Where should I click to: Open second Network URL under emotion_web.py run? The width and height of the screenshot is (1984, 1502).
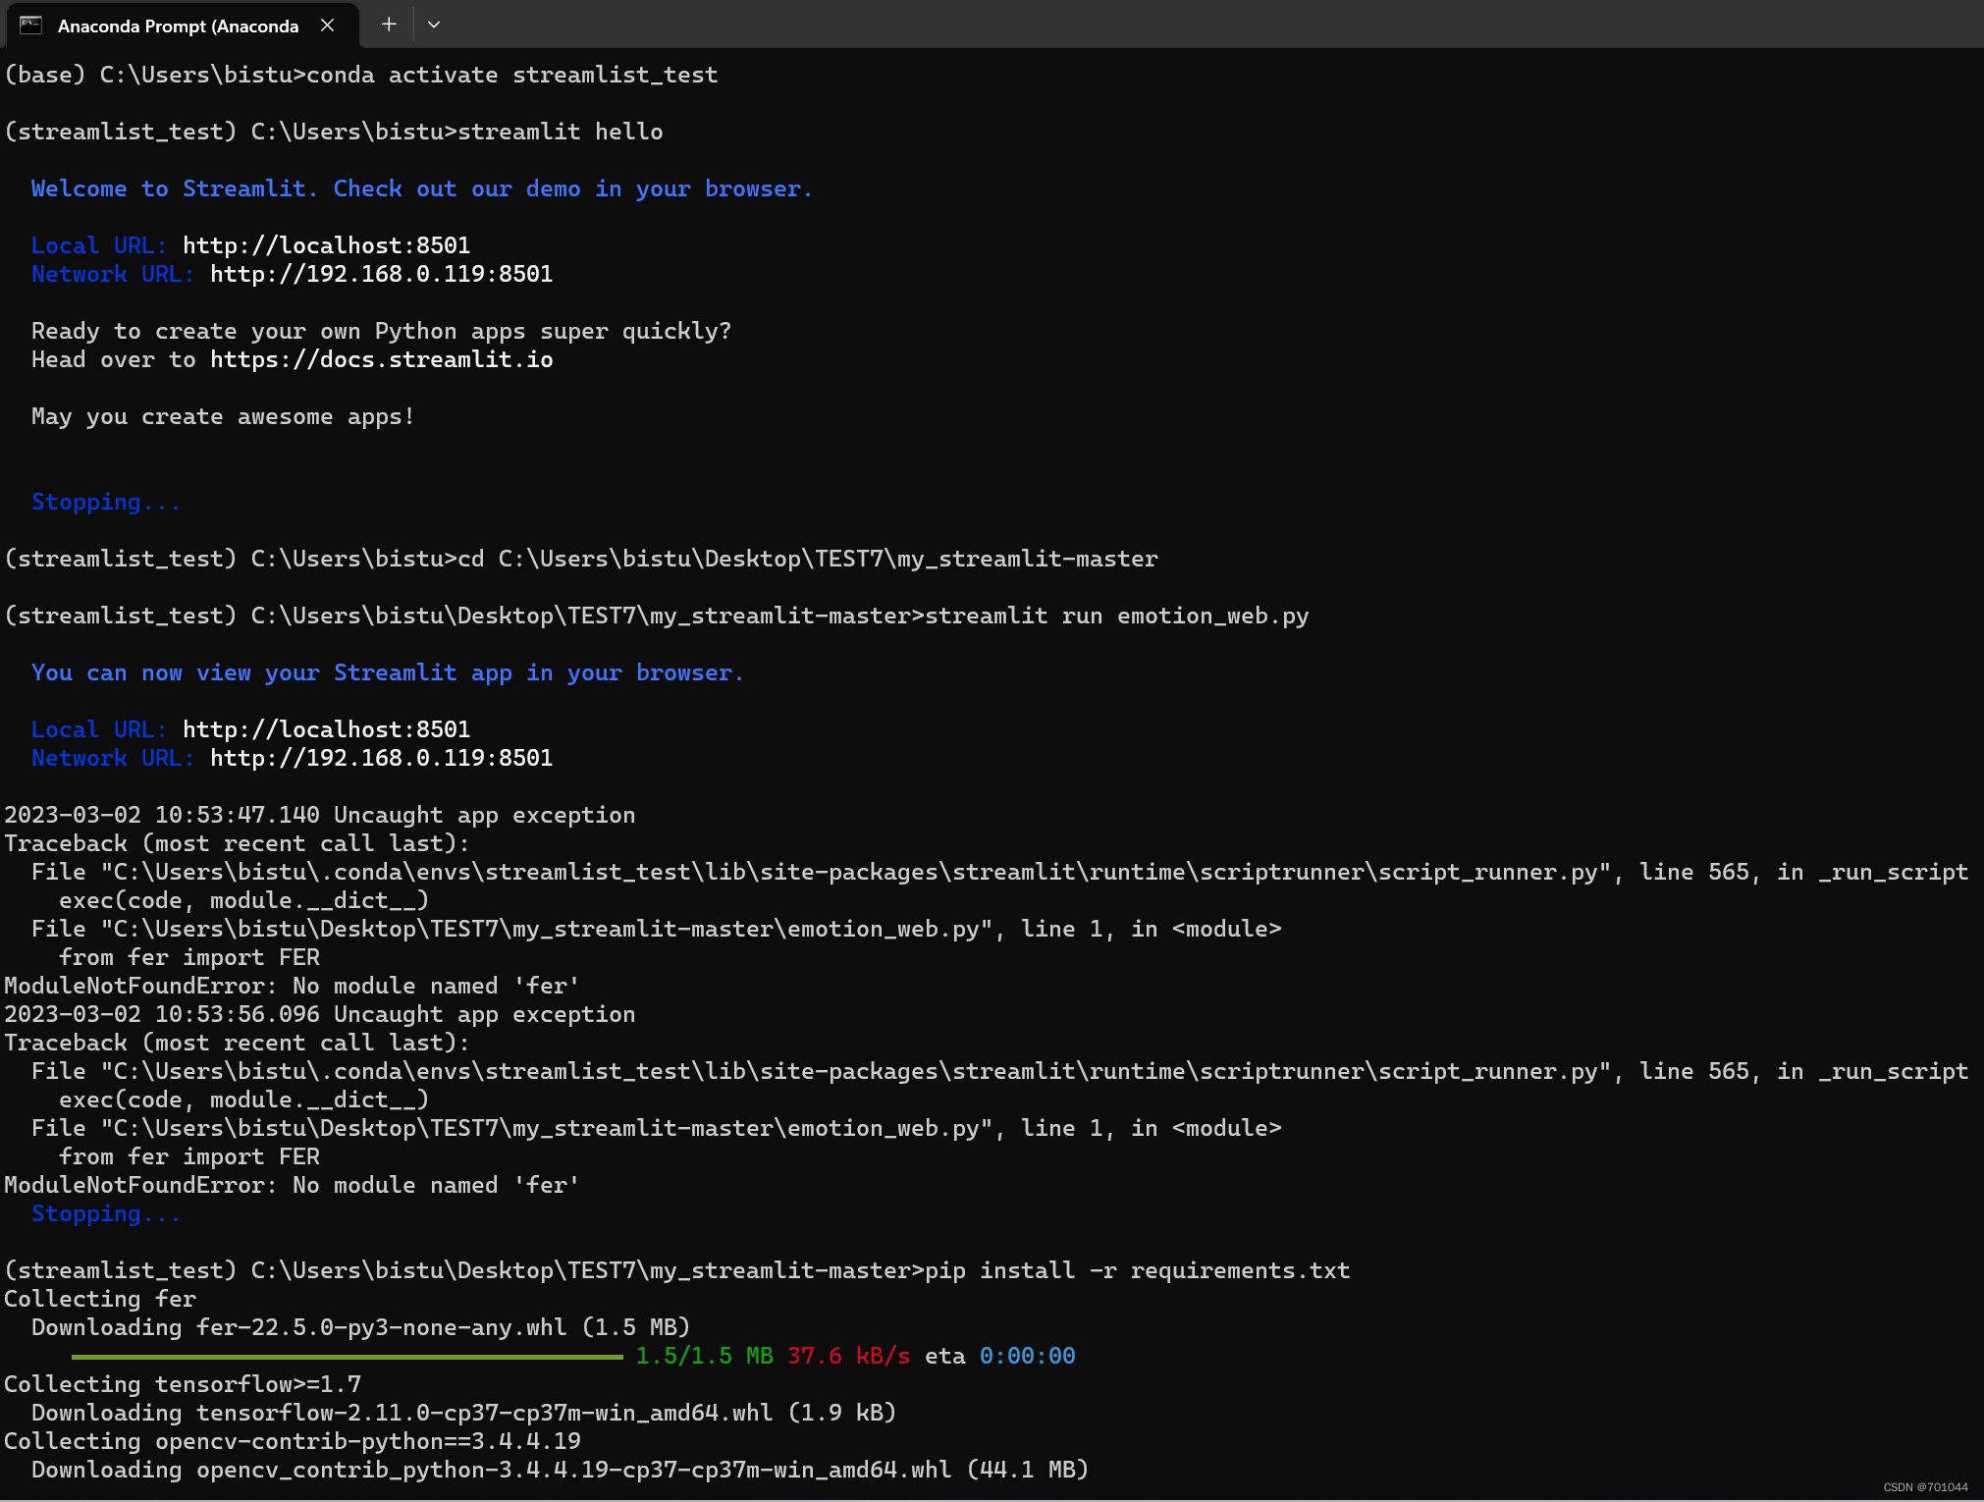[x=381, y=758]
